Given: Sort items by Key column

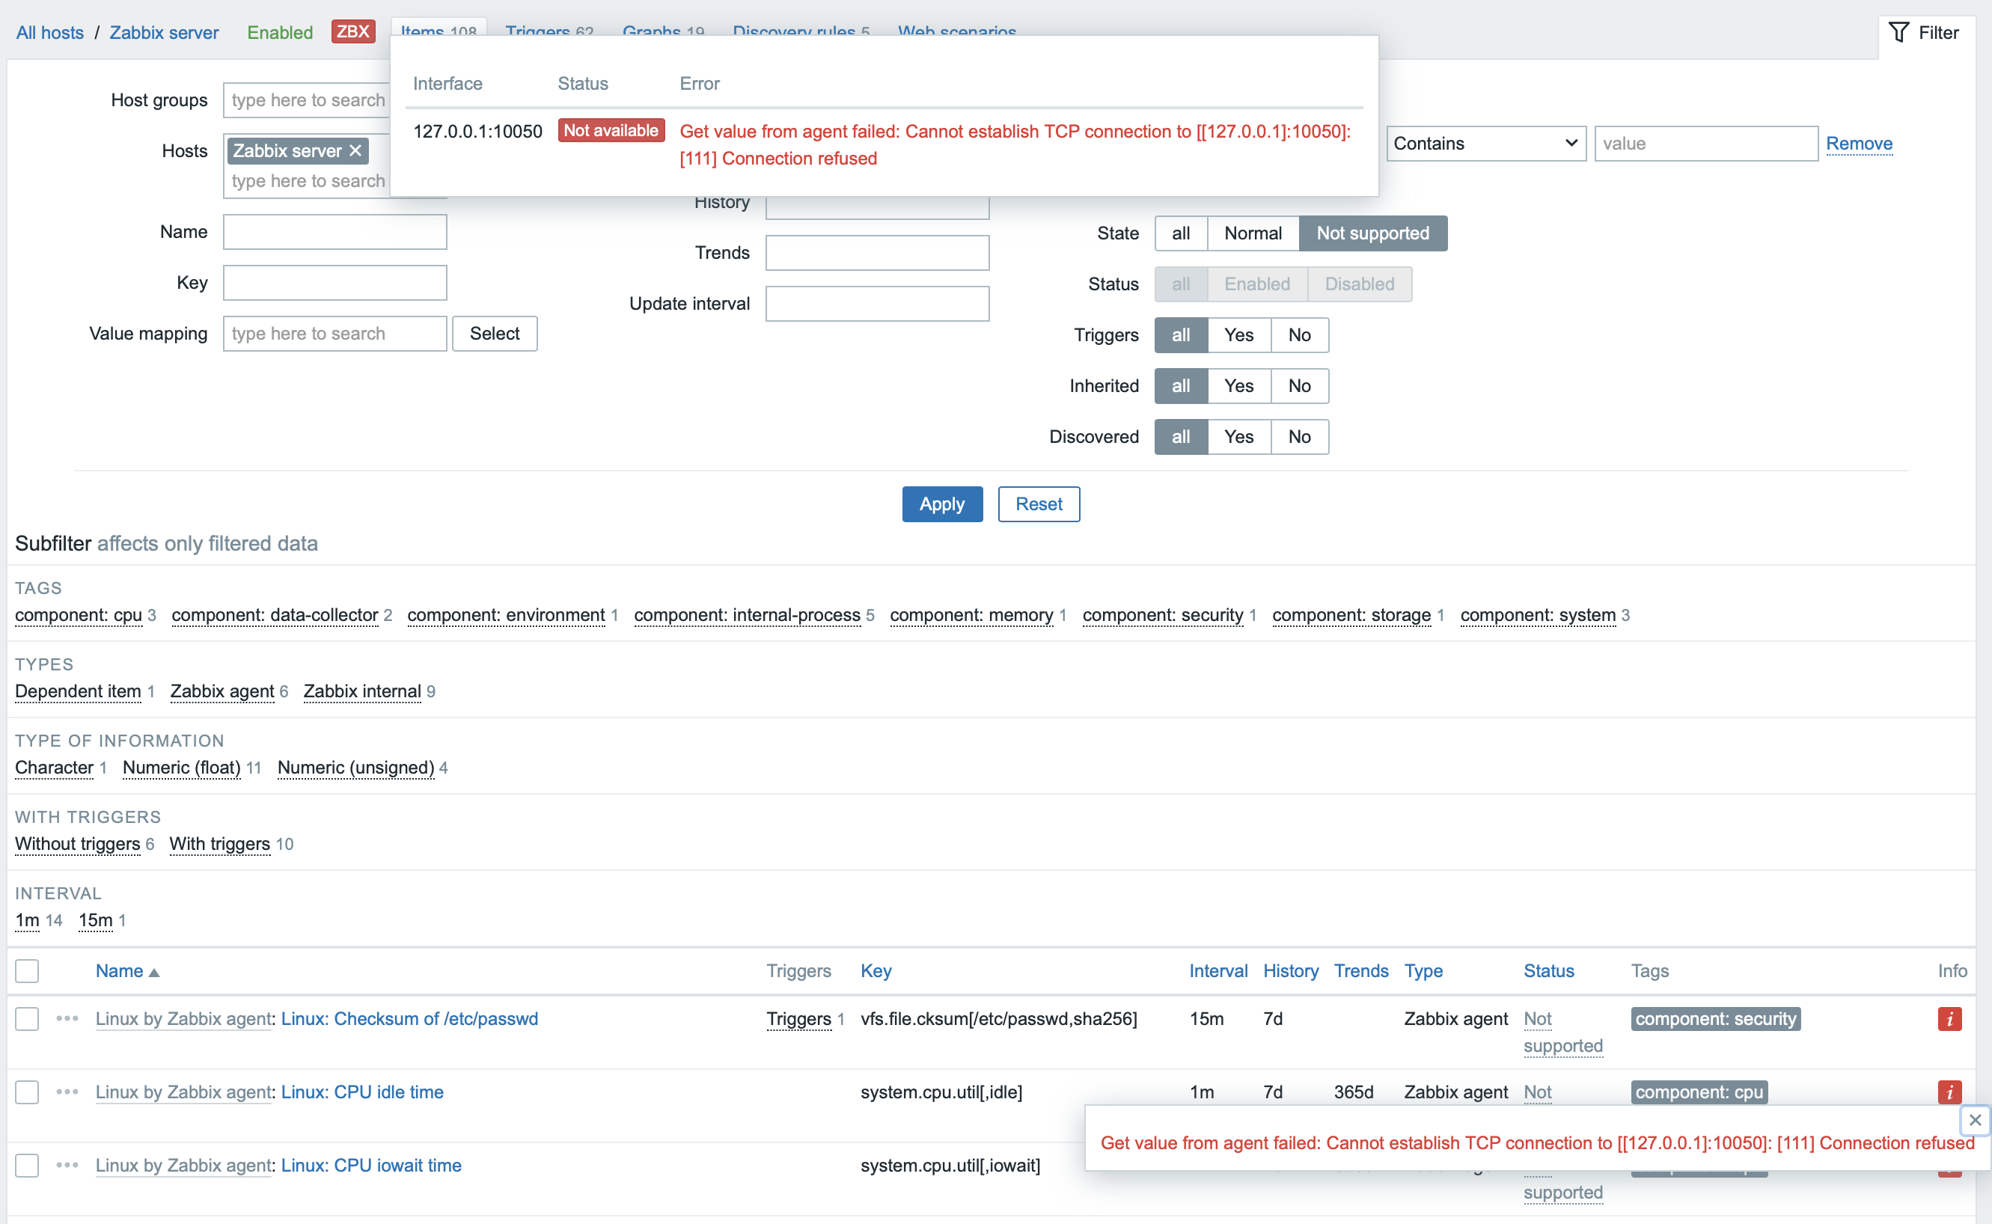Looking at the screenshot, I should (876, 970).
